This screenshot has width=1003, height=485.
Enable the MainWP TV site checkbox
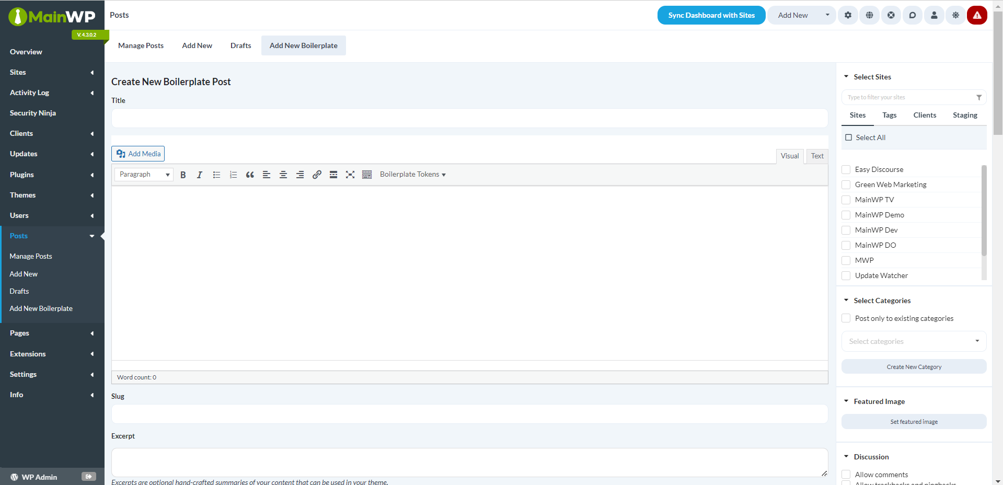click(846, 200)
